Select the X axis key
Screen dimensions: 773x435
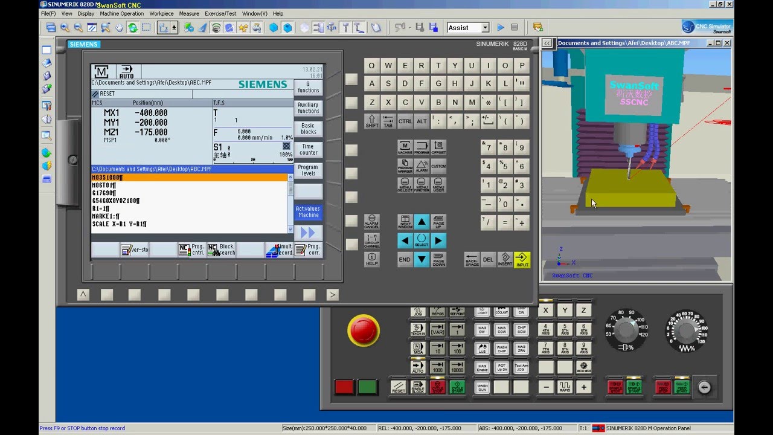[546, 311]
